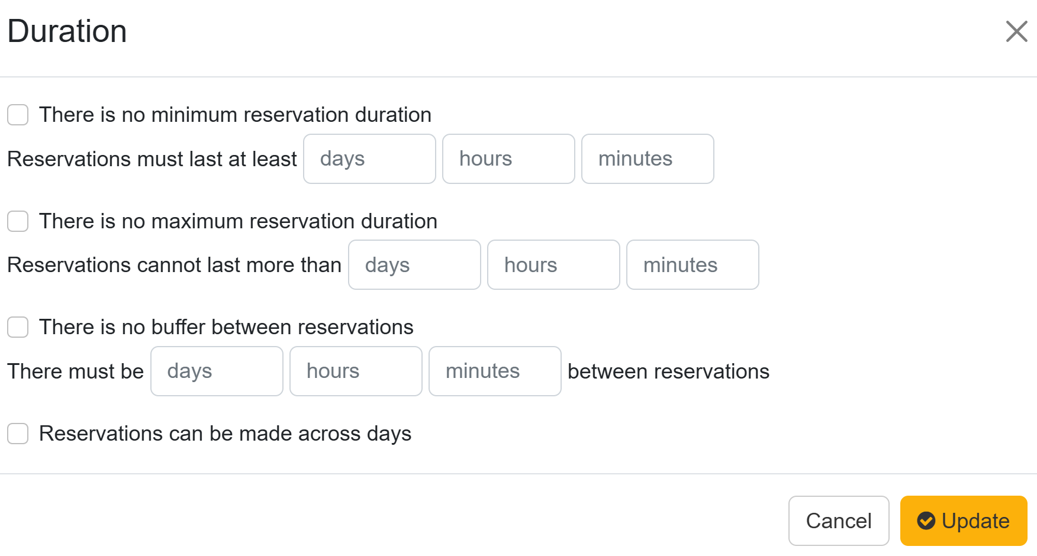The width and height of the screenshot is (1037, 556).
Task: Click the checkmark icon on Update
Action: pos(926,521)
